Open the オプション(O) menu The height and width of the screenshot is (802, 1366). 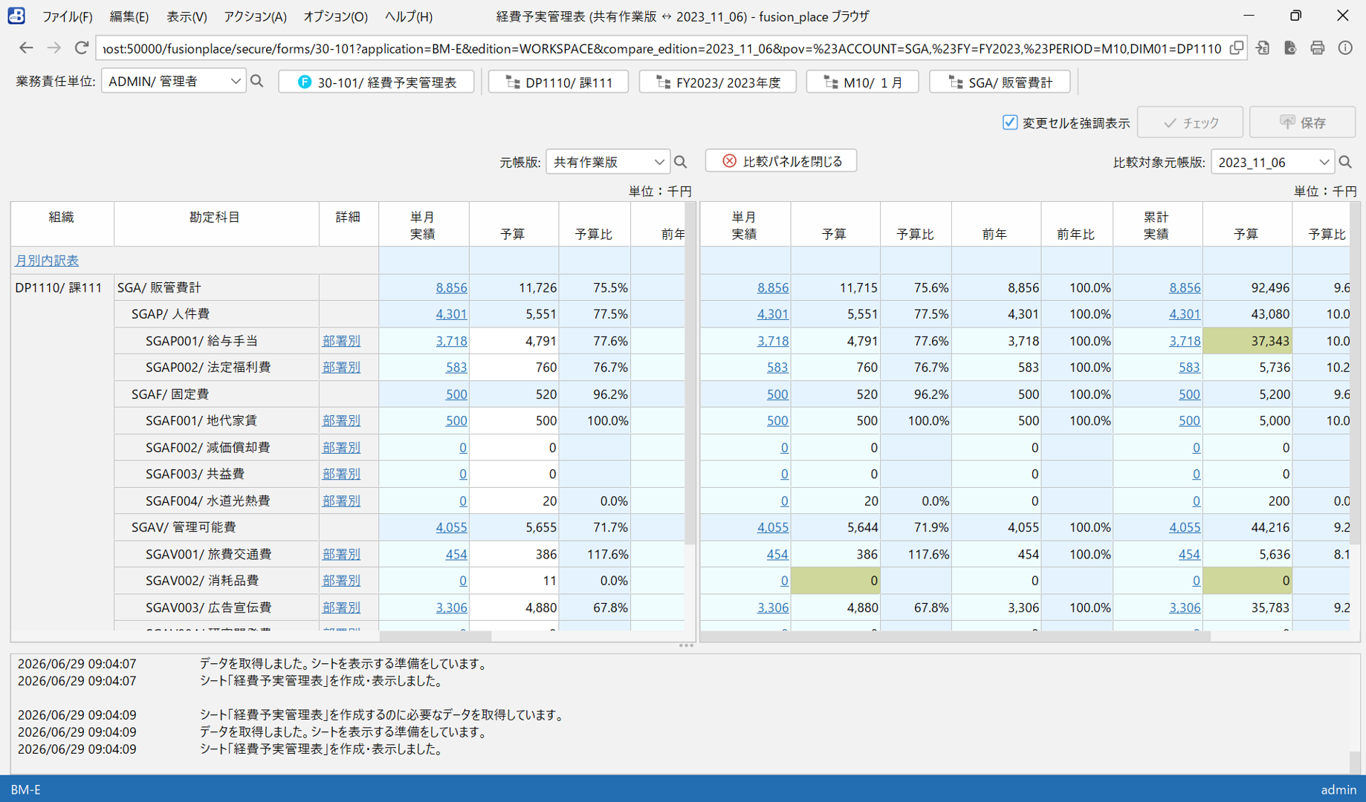pyautogui.click(x=335, y=16)
